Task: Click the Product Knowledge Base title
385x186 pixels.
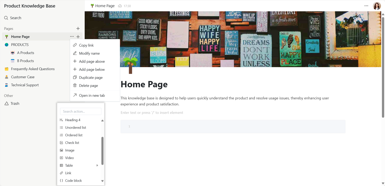Action: 30,6
